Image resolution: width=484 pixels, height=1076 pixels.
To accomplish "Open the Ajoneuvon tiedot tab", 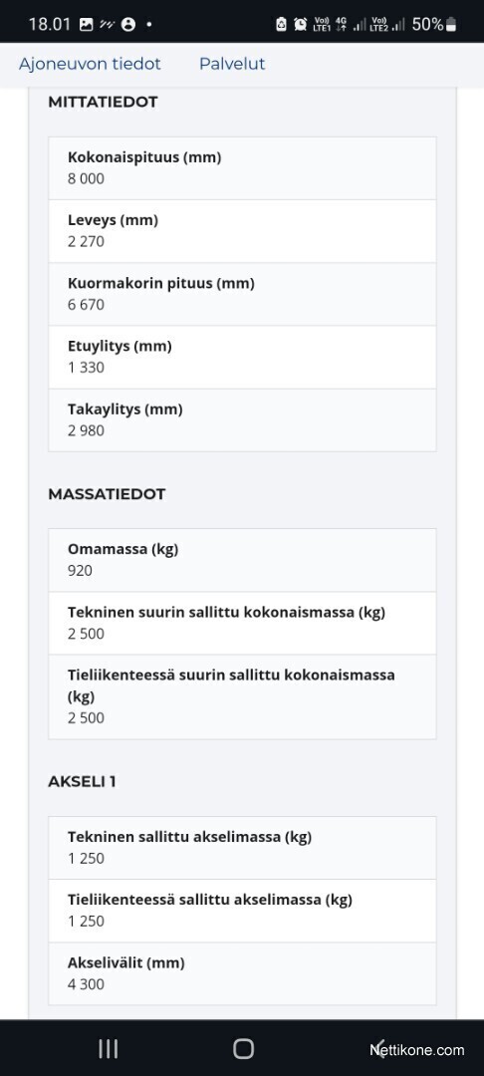I will click(x=90, y=64).
